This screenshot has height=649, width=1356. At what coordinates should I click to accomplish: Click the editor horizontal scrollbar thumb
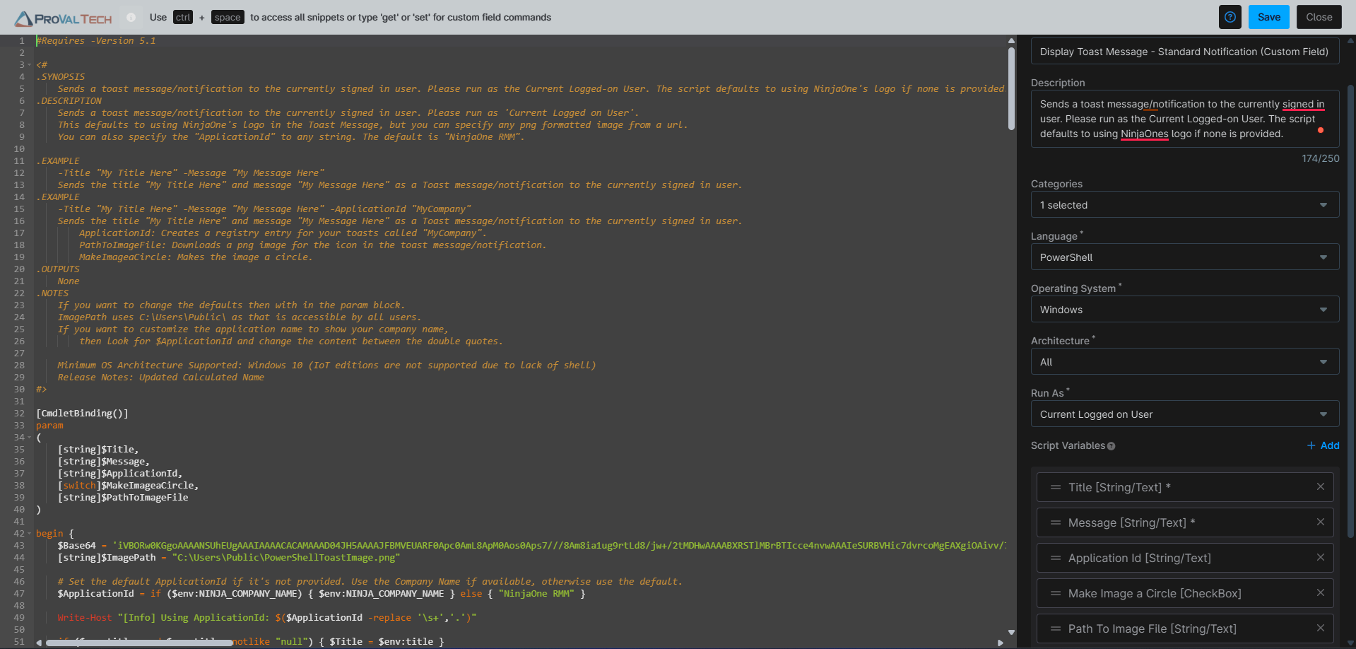139,643
